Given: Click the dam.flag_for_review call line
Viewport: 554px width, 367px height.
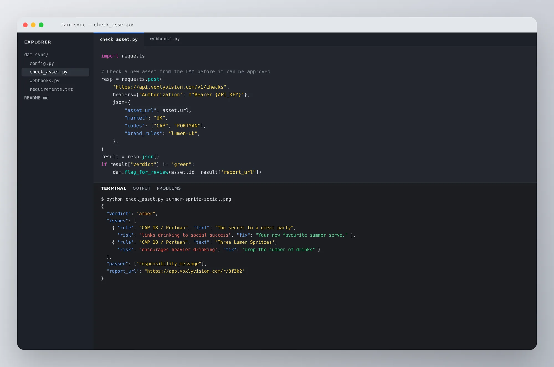Looking at the screenshot, I should [x=187, y=172].
